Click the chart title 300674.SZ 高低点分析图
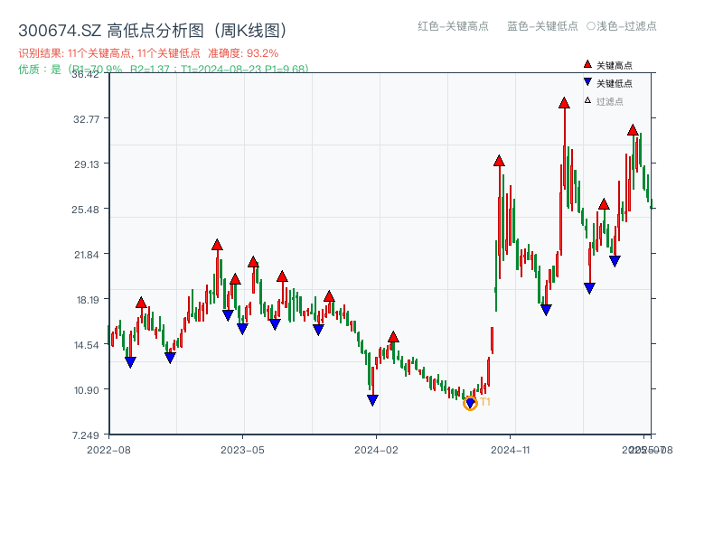Screen dimensions: 723x542 tap(154, 28)
